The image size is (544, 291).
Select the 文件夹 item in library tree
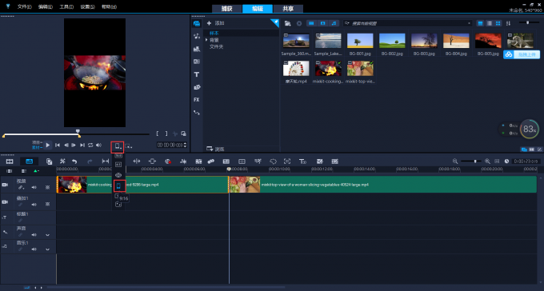pos(216,46)
